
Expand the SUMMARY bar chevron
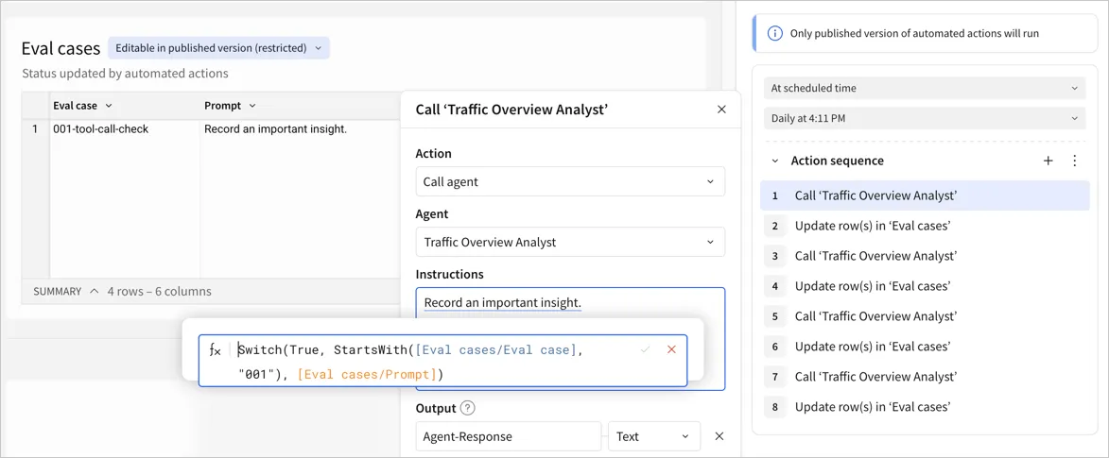pos(94,291)
